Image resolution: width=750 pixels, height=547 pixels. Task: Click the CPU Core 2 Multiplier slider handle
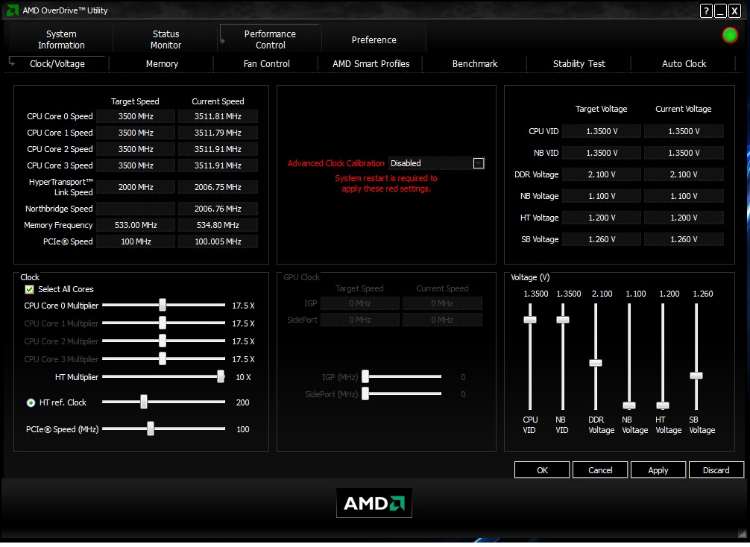[163, 341]
